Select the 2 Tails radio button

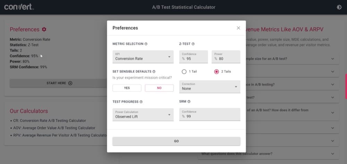[217, 71]
